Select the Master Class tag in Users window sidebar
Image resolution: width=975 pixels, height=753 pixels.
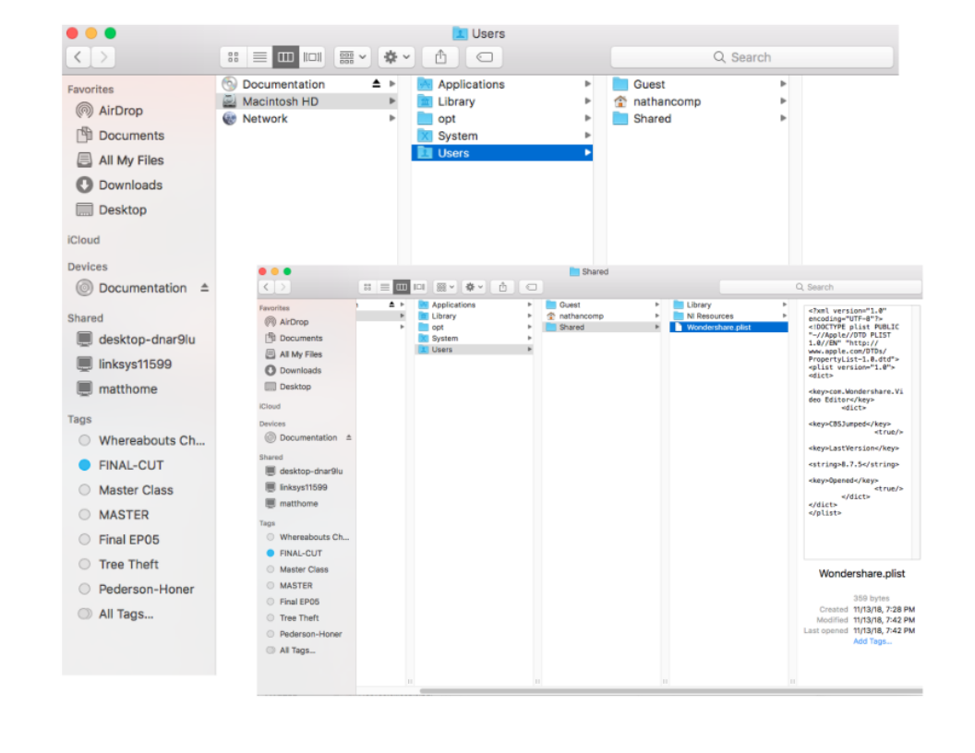pos(136,490)
